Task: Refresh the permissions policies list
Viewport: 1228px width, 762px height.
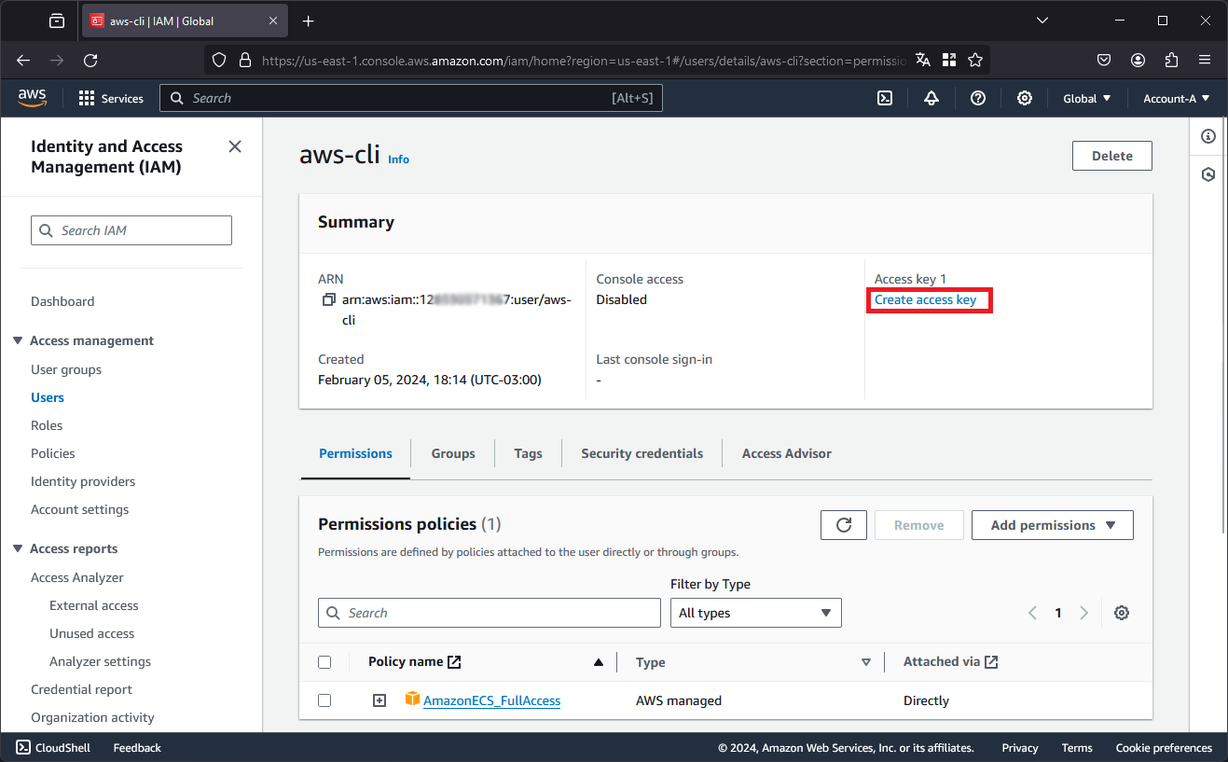Action: click(x=844, y=525)
